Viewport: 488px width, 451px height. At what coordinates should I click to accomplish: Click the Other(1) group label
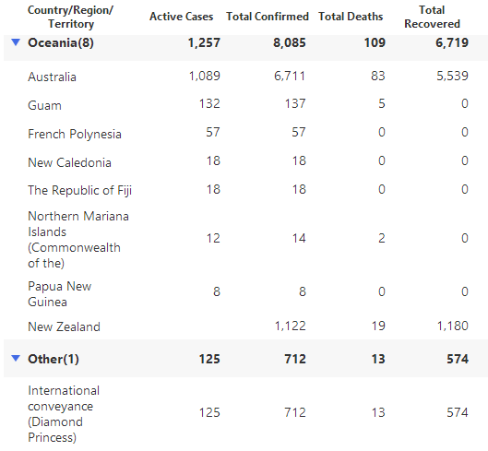pos(54,359)
